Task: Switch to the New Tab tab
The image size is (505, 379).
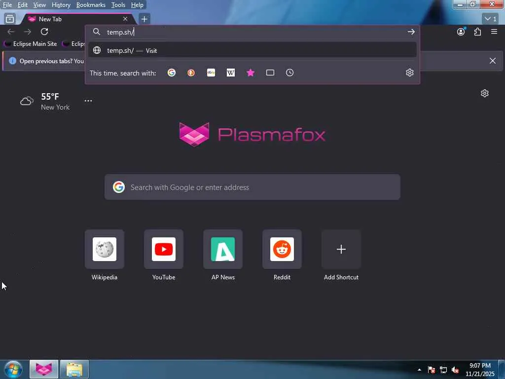Action: click(77, 19)
